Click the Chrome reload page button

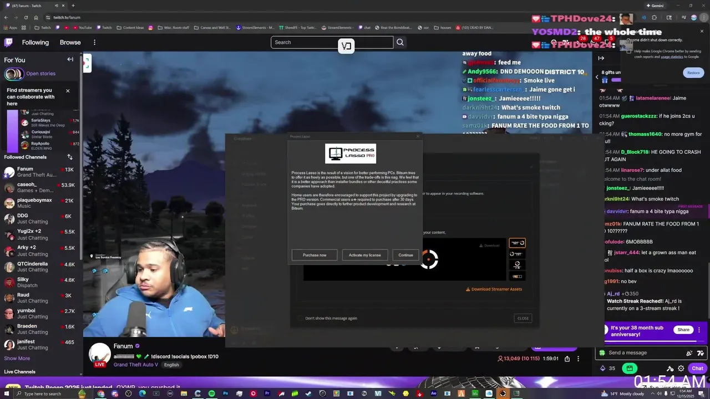click(26, 17)
